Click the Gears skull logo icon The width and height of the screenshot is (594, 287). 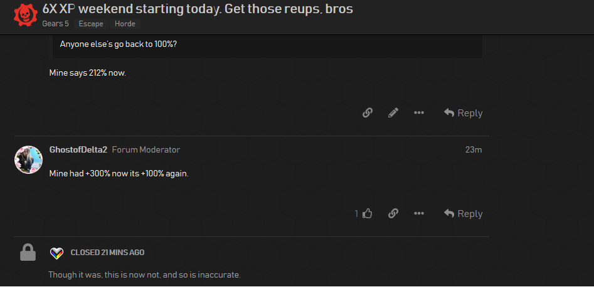point(25,15)
